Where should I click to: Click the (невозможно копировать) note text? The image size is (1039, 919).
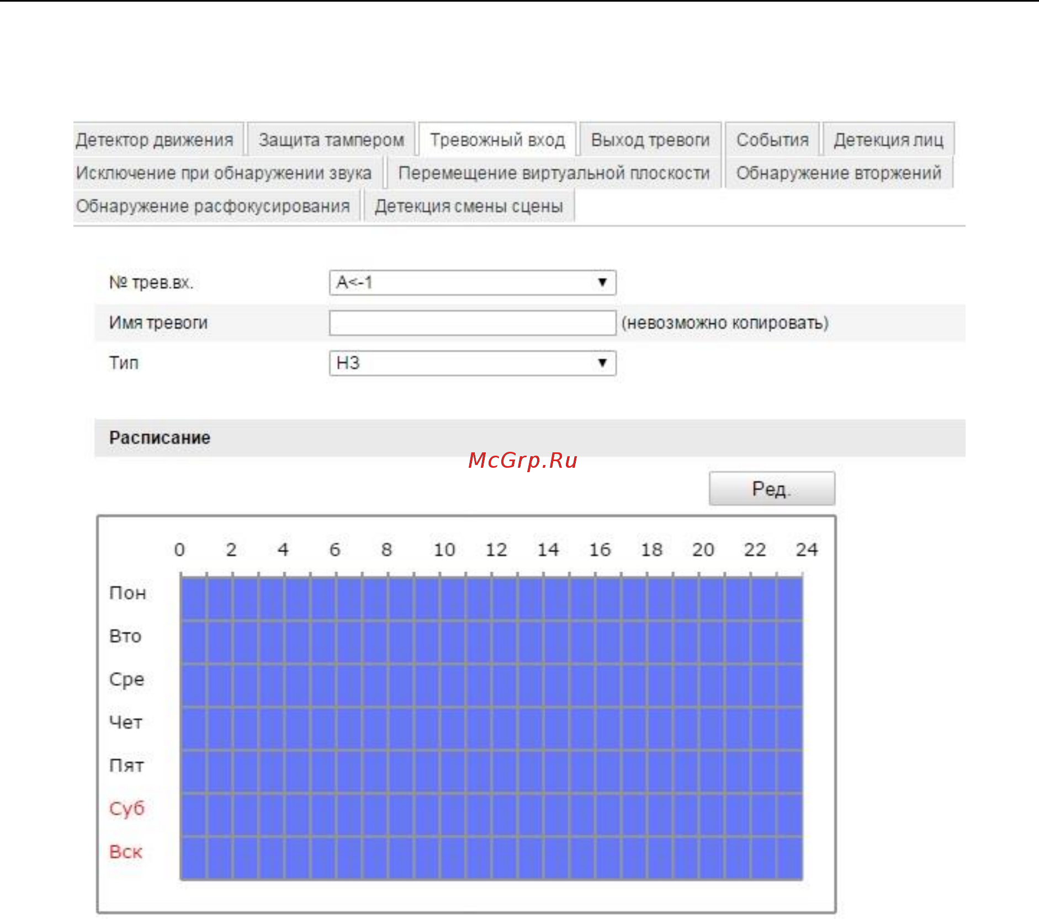[725, 323]
